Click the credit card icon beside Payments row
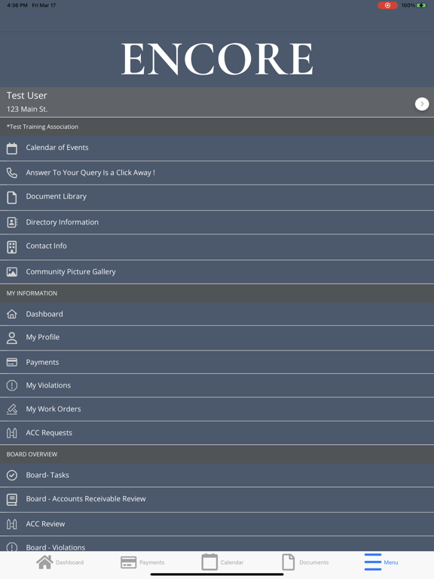Viewport: 434px width, 579px height. 12,362
